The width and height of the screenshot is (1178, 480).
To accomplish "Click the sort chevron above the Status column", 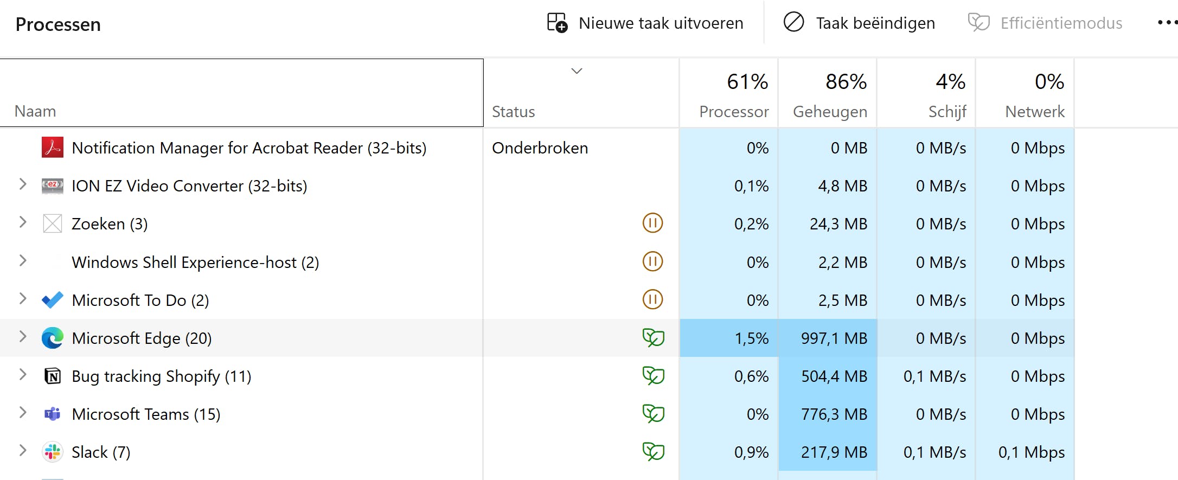I will click(x=577, y=71).
